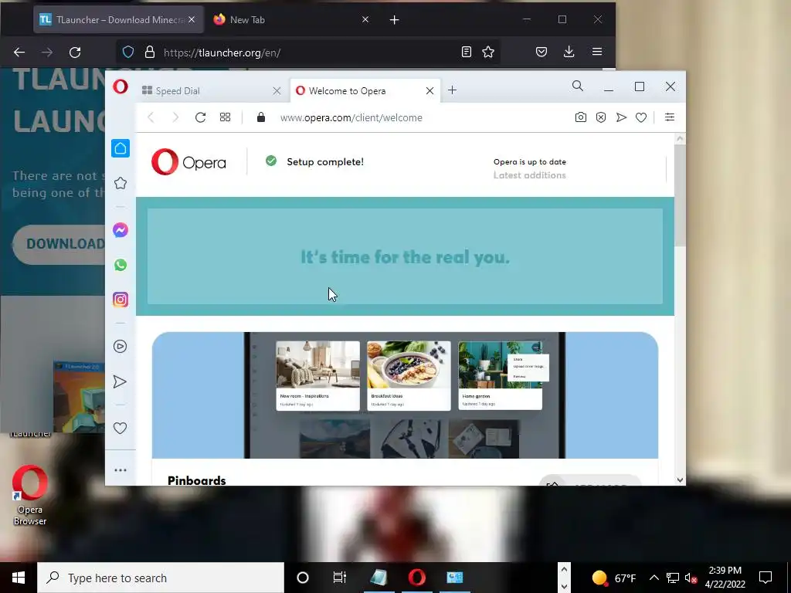Open WhatsApp in Opera sidebar
This screenshot has width=791, height=593.
tap(120, 265)
